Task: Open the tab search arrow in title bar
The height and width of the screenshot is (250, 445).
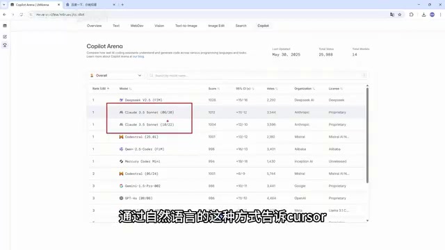Action: coord(3,5)
